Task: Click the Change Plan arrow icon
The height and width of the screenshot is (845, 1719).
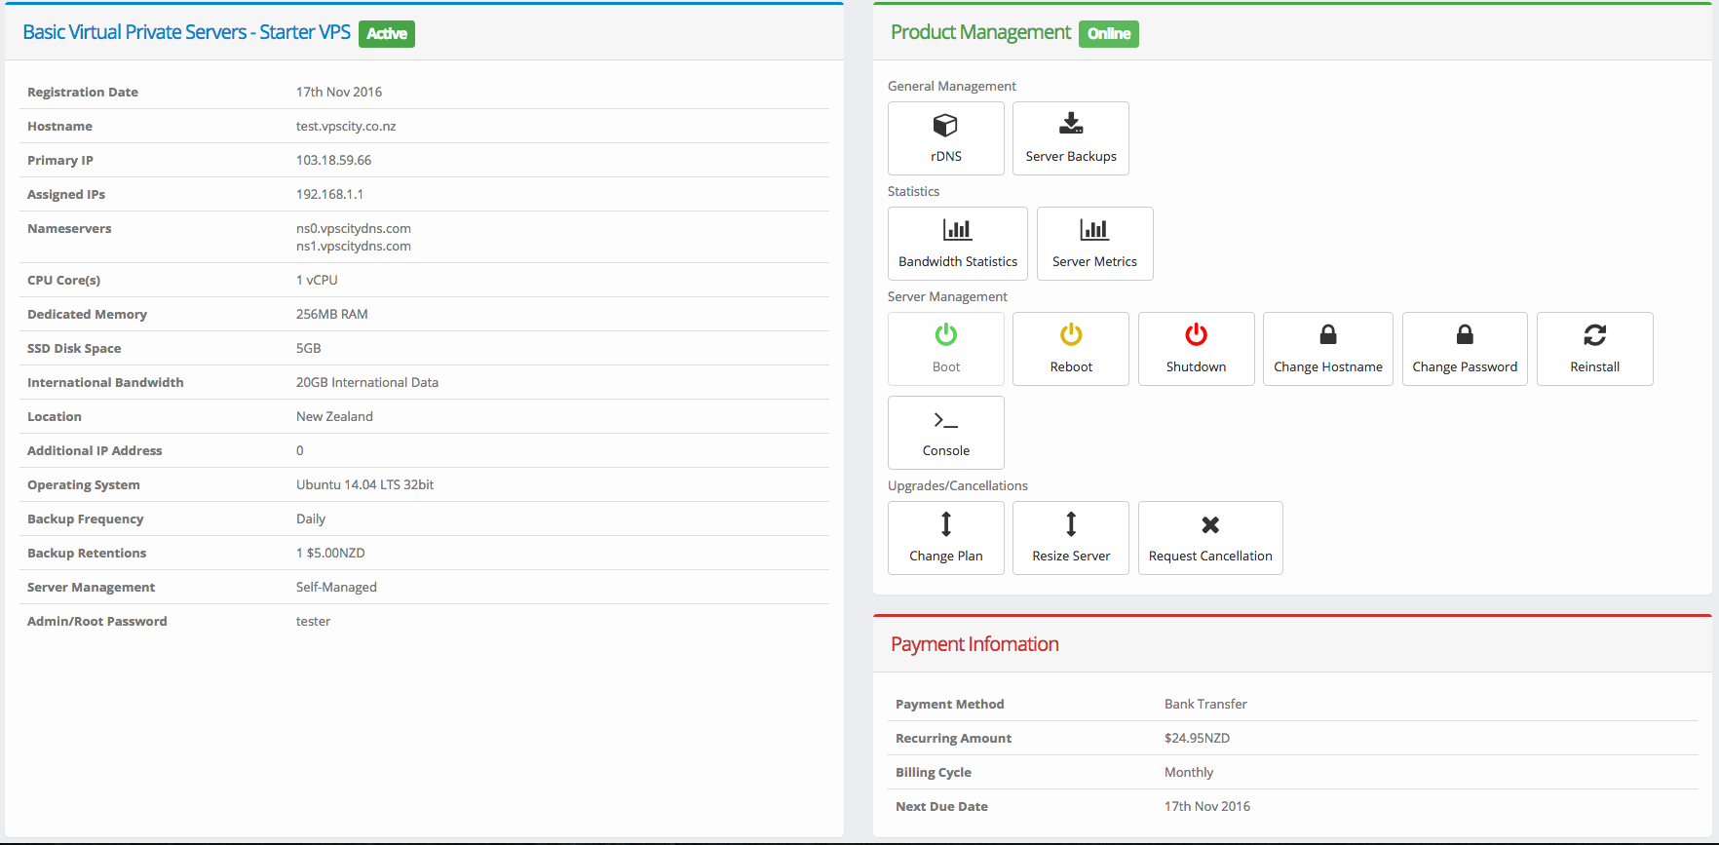Action: (945, 524)
